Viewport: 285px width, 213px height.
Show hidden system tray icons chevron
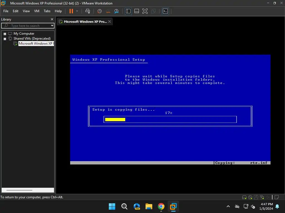point(228,206)
